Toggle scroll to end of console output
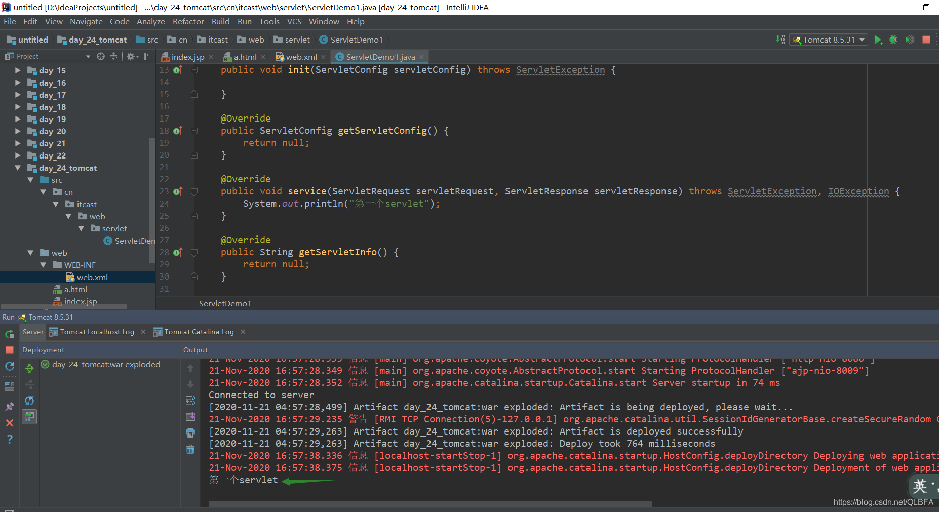The image size is (939, 512). (190, 417)
